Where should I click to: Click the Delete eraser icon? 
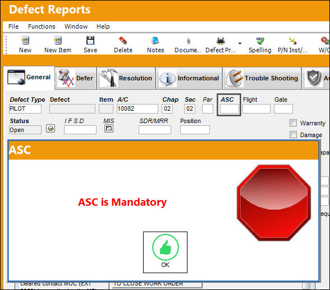coord(123,40)
